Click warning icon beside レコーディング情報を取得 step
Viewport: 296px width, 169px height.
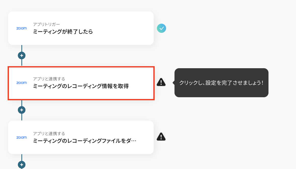161,82
